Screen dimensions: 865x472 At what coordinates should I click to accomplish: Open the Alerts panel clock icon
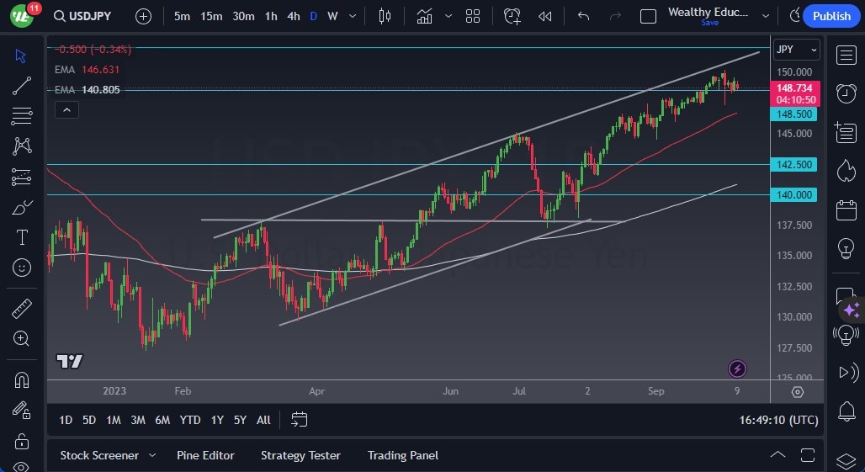pyautogui.click(x=846, y=93)
